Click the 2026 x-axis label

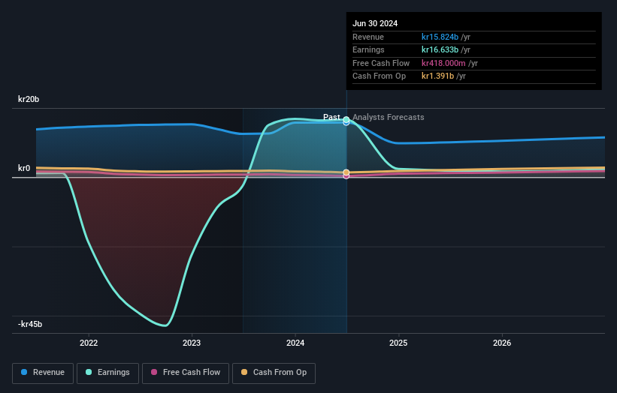502,343
